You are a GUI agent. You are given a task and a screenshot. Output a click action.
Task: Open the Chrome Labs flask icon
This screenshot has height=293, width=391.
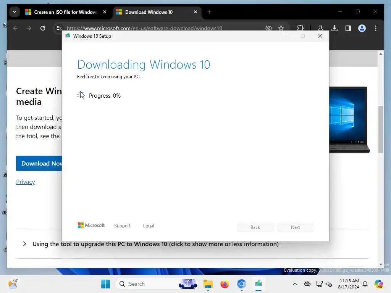click(x=321, y=28)
